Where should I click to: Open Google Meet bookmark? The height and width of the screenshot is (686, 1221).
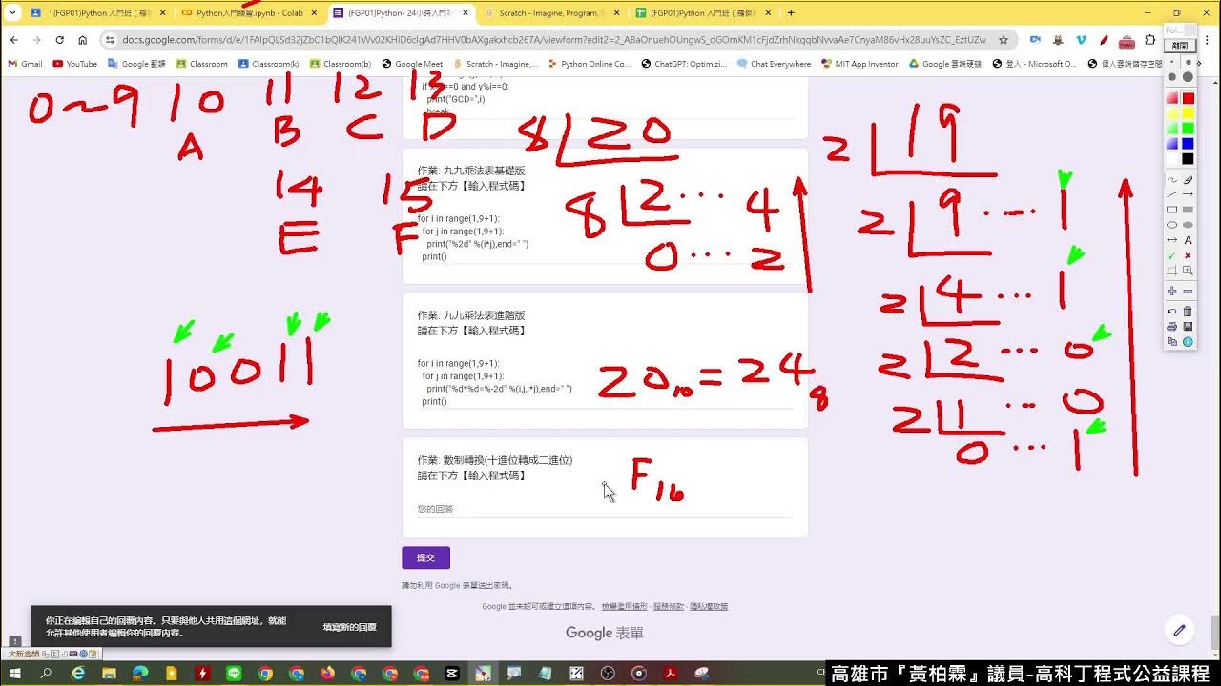pos(412,64)
